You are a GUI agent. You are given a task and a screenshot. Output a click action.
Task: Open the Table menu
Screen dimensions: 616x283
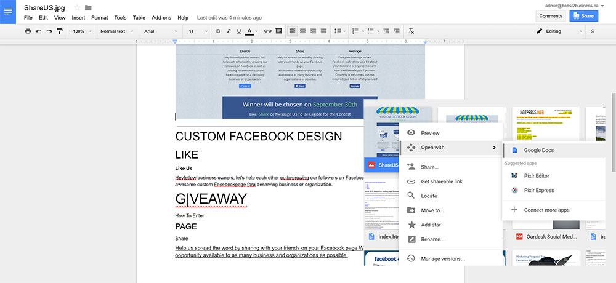139,18
